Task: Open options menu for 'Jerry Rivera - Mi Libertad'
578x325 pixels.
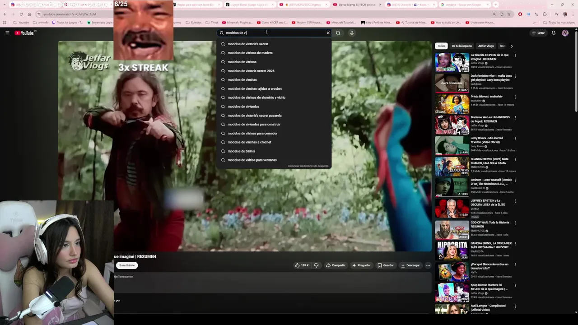Action: tap(515, 139)
